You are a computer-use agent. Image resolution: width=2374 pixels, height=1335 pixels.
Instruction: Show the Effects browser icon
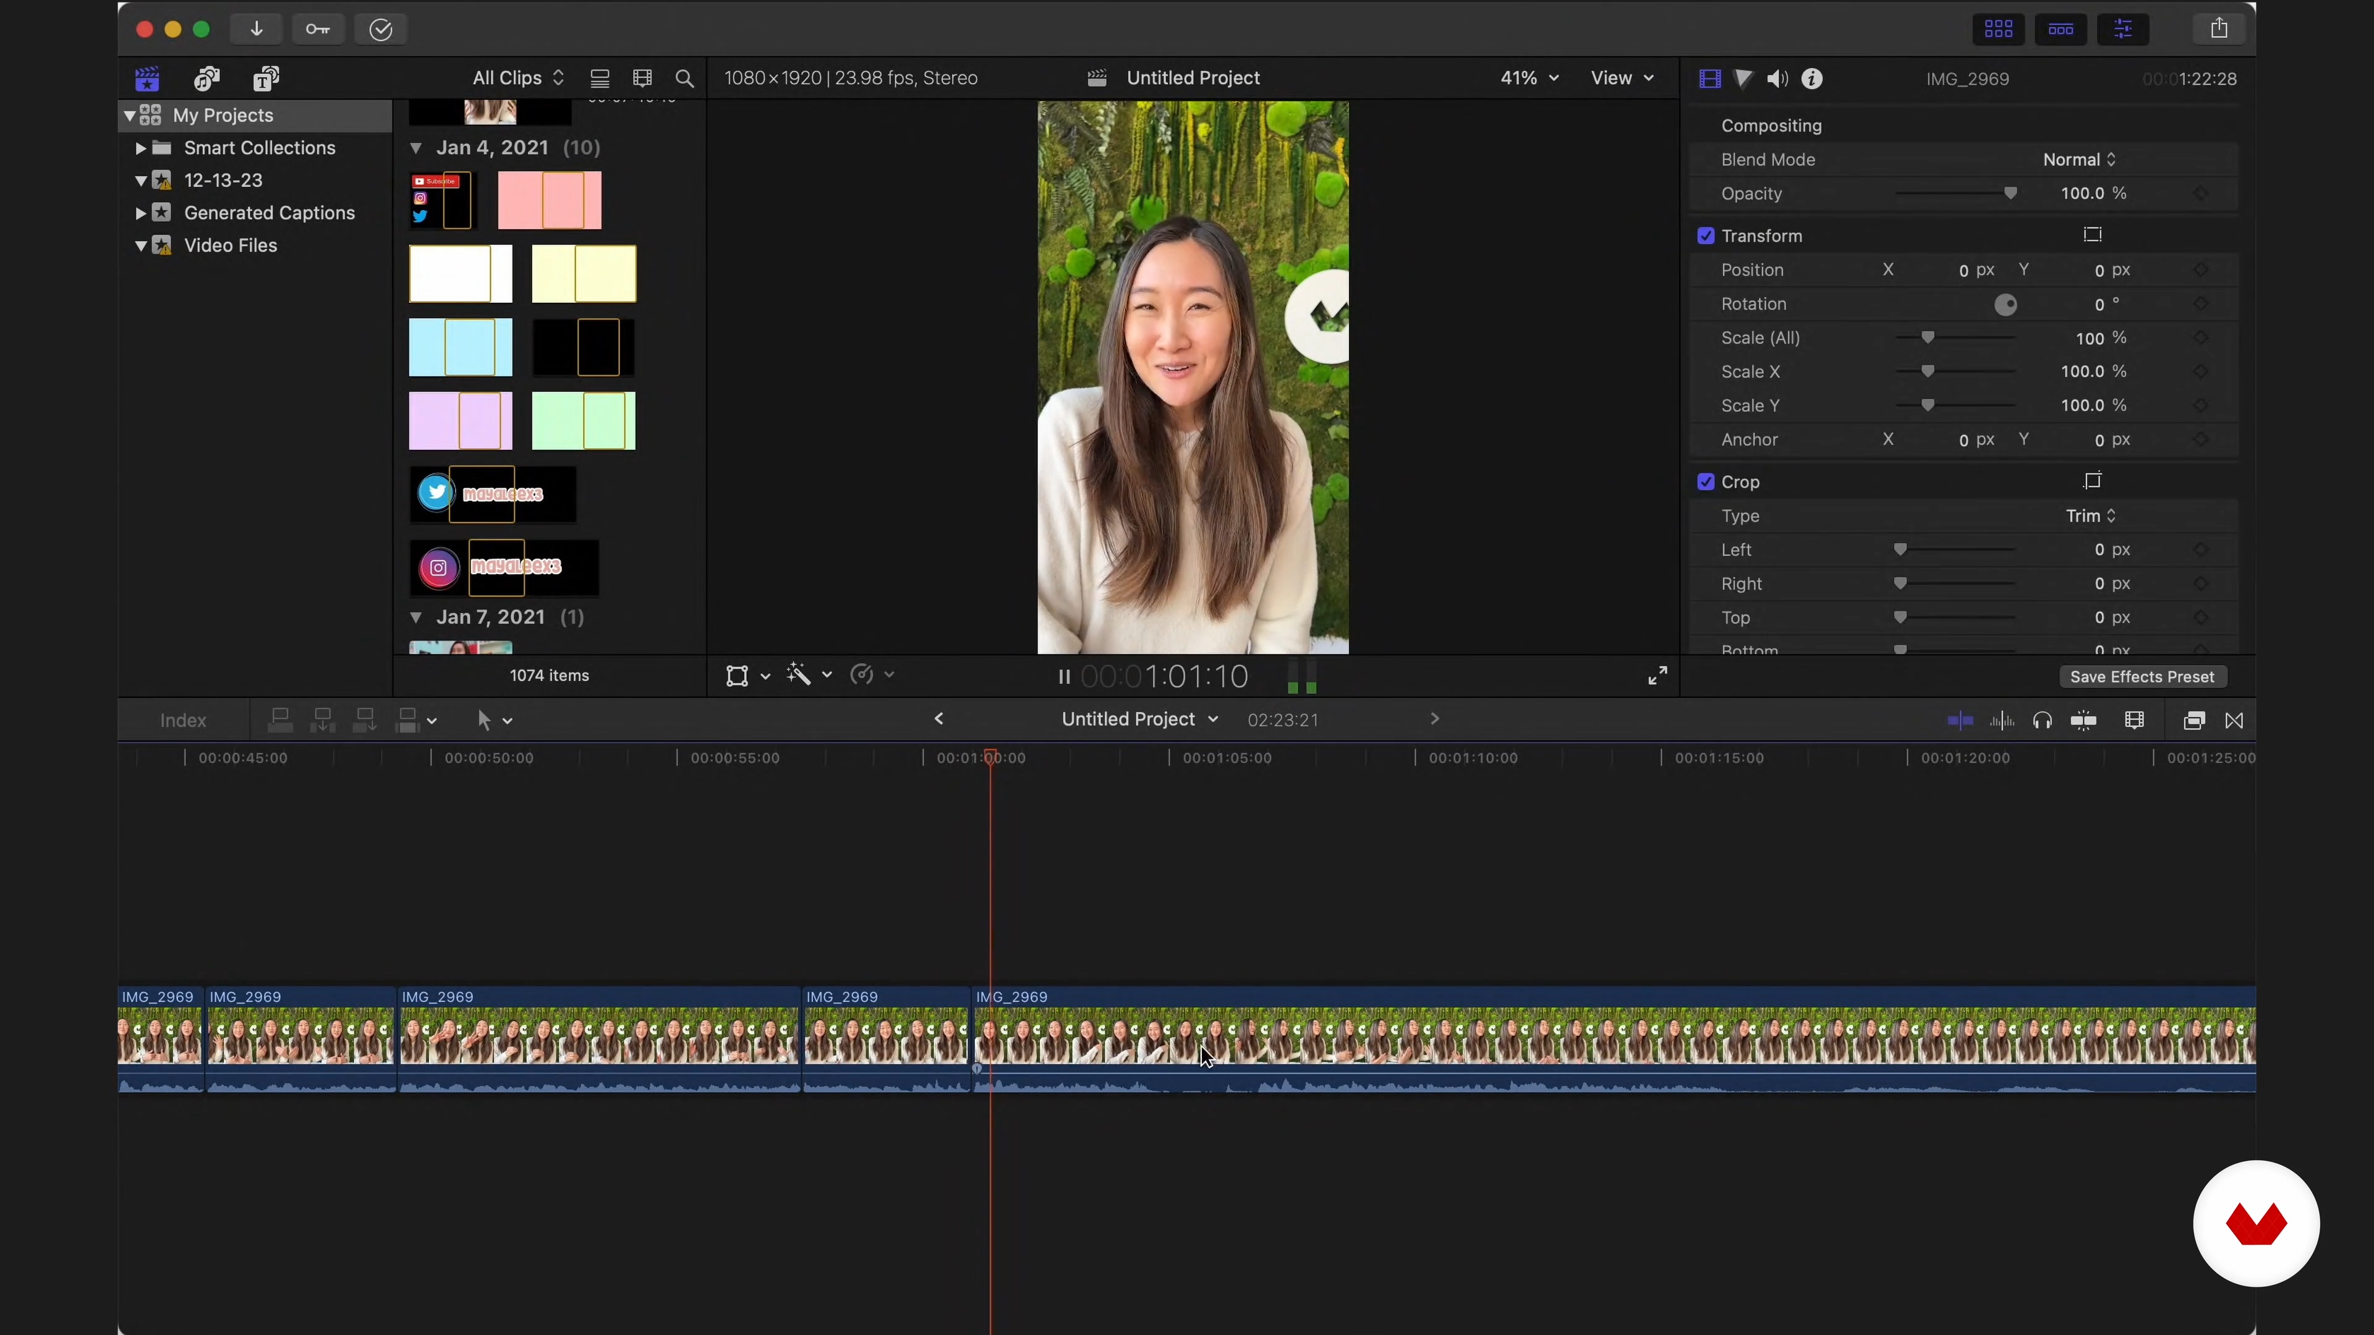(x=2194, y=721)
